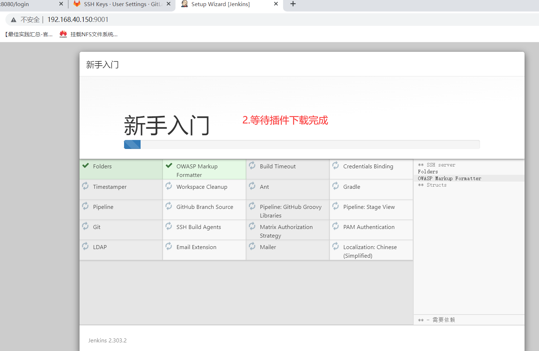Click the Jenkins 2.303.2 version text
Screen dimensions: 539x351
108,341
